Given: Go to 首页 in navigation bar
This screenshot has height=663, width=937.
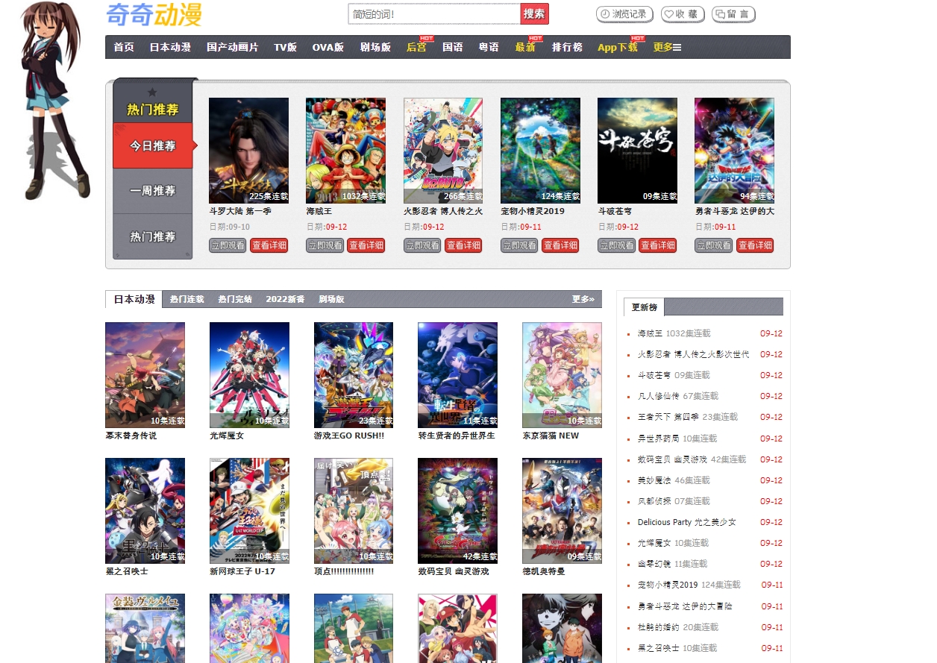Looking at the screenshot, I should point(124,47).
